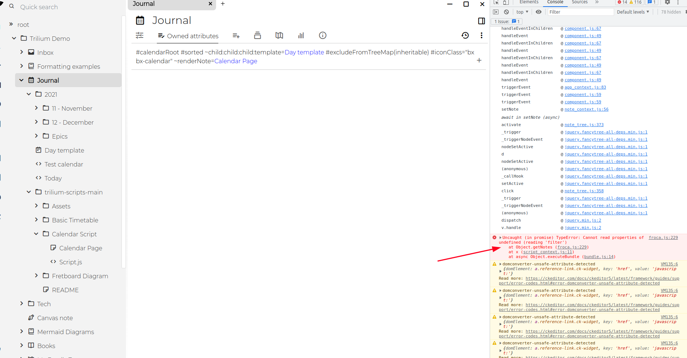Expand the Tech node in the note tree
The image size is (687, 358).
coord(22,304)
